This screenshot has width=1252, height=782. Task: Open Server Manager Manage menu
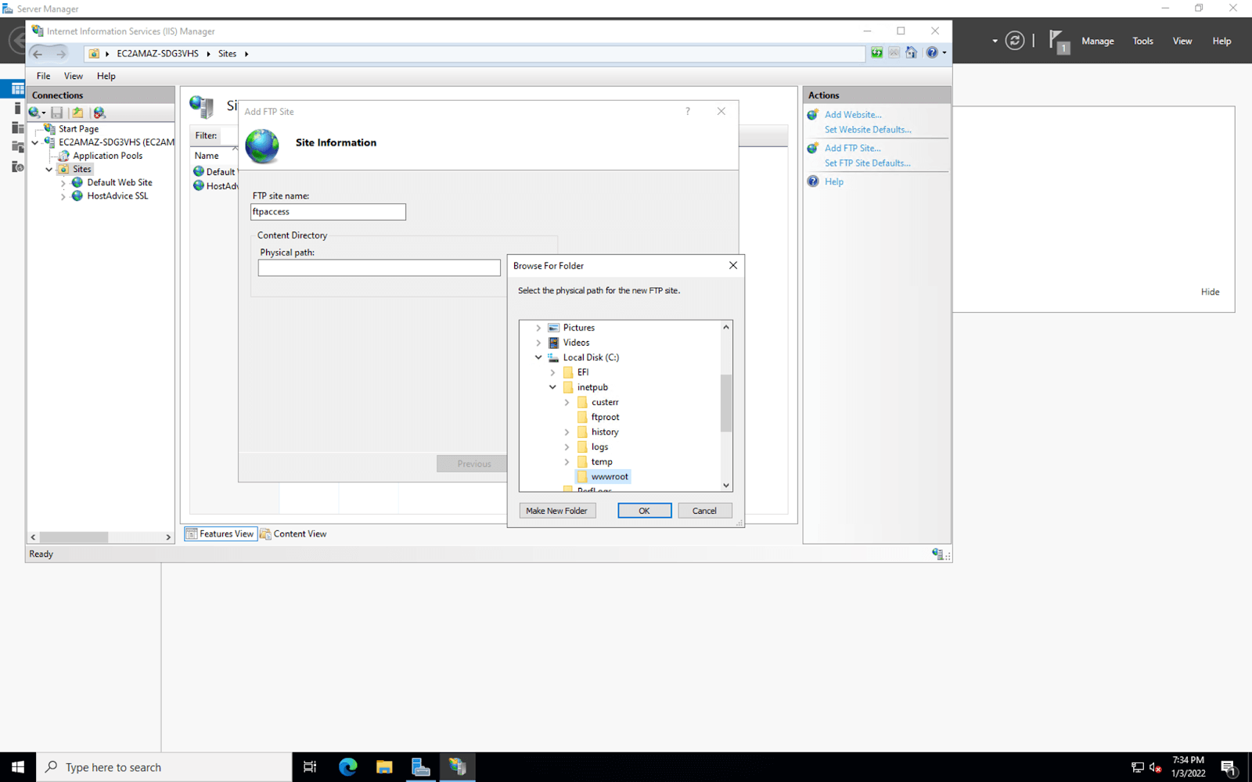(x=1097, y=41)
